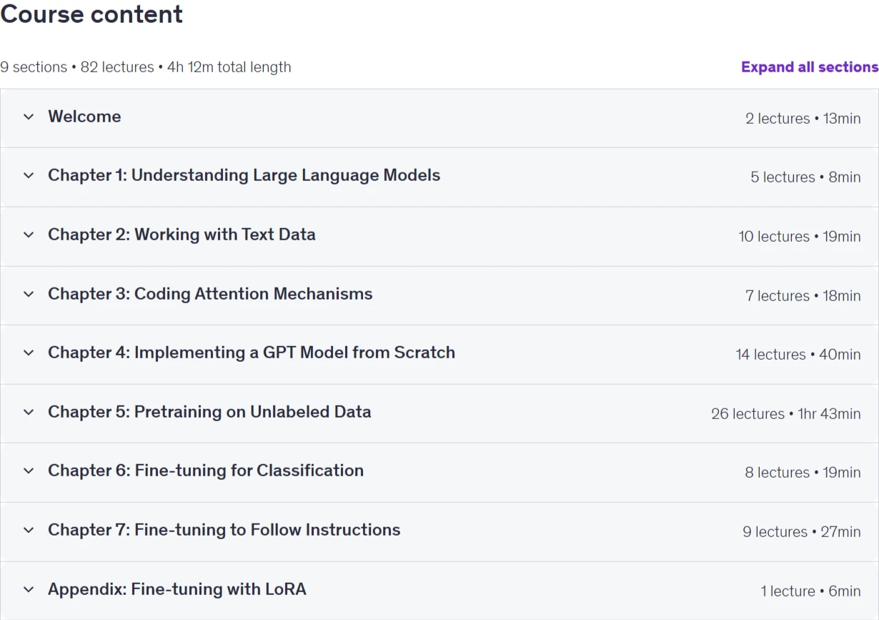Image resolution: width=879 pixels, height=620 pixels.
Task: Click the '10 lectures • 19min' text
Action: click(x=800, y=237)
